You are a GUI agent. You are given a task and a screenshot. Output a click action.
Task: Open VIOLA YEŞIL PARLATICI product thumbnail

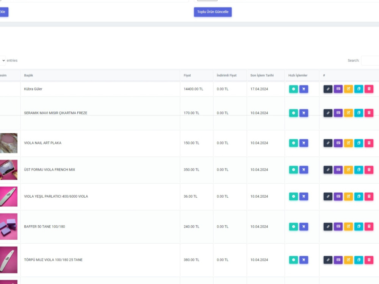pyautogui.click(x=8, y=196)
